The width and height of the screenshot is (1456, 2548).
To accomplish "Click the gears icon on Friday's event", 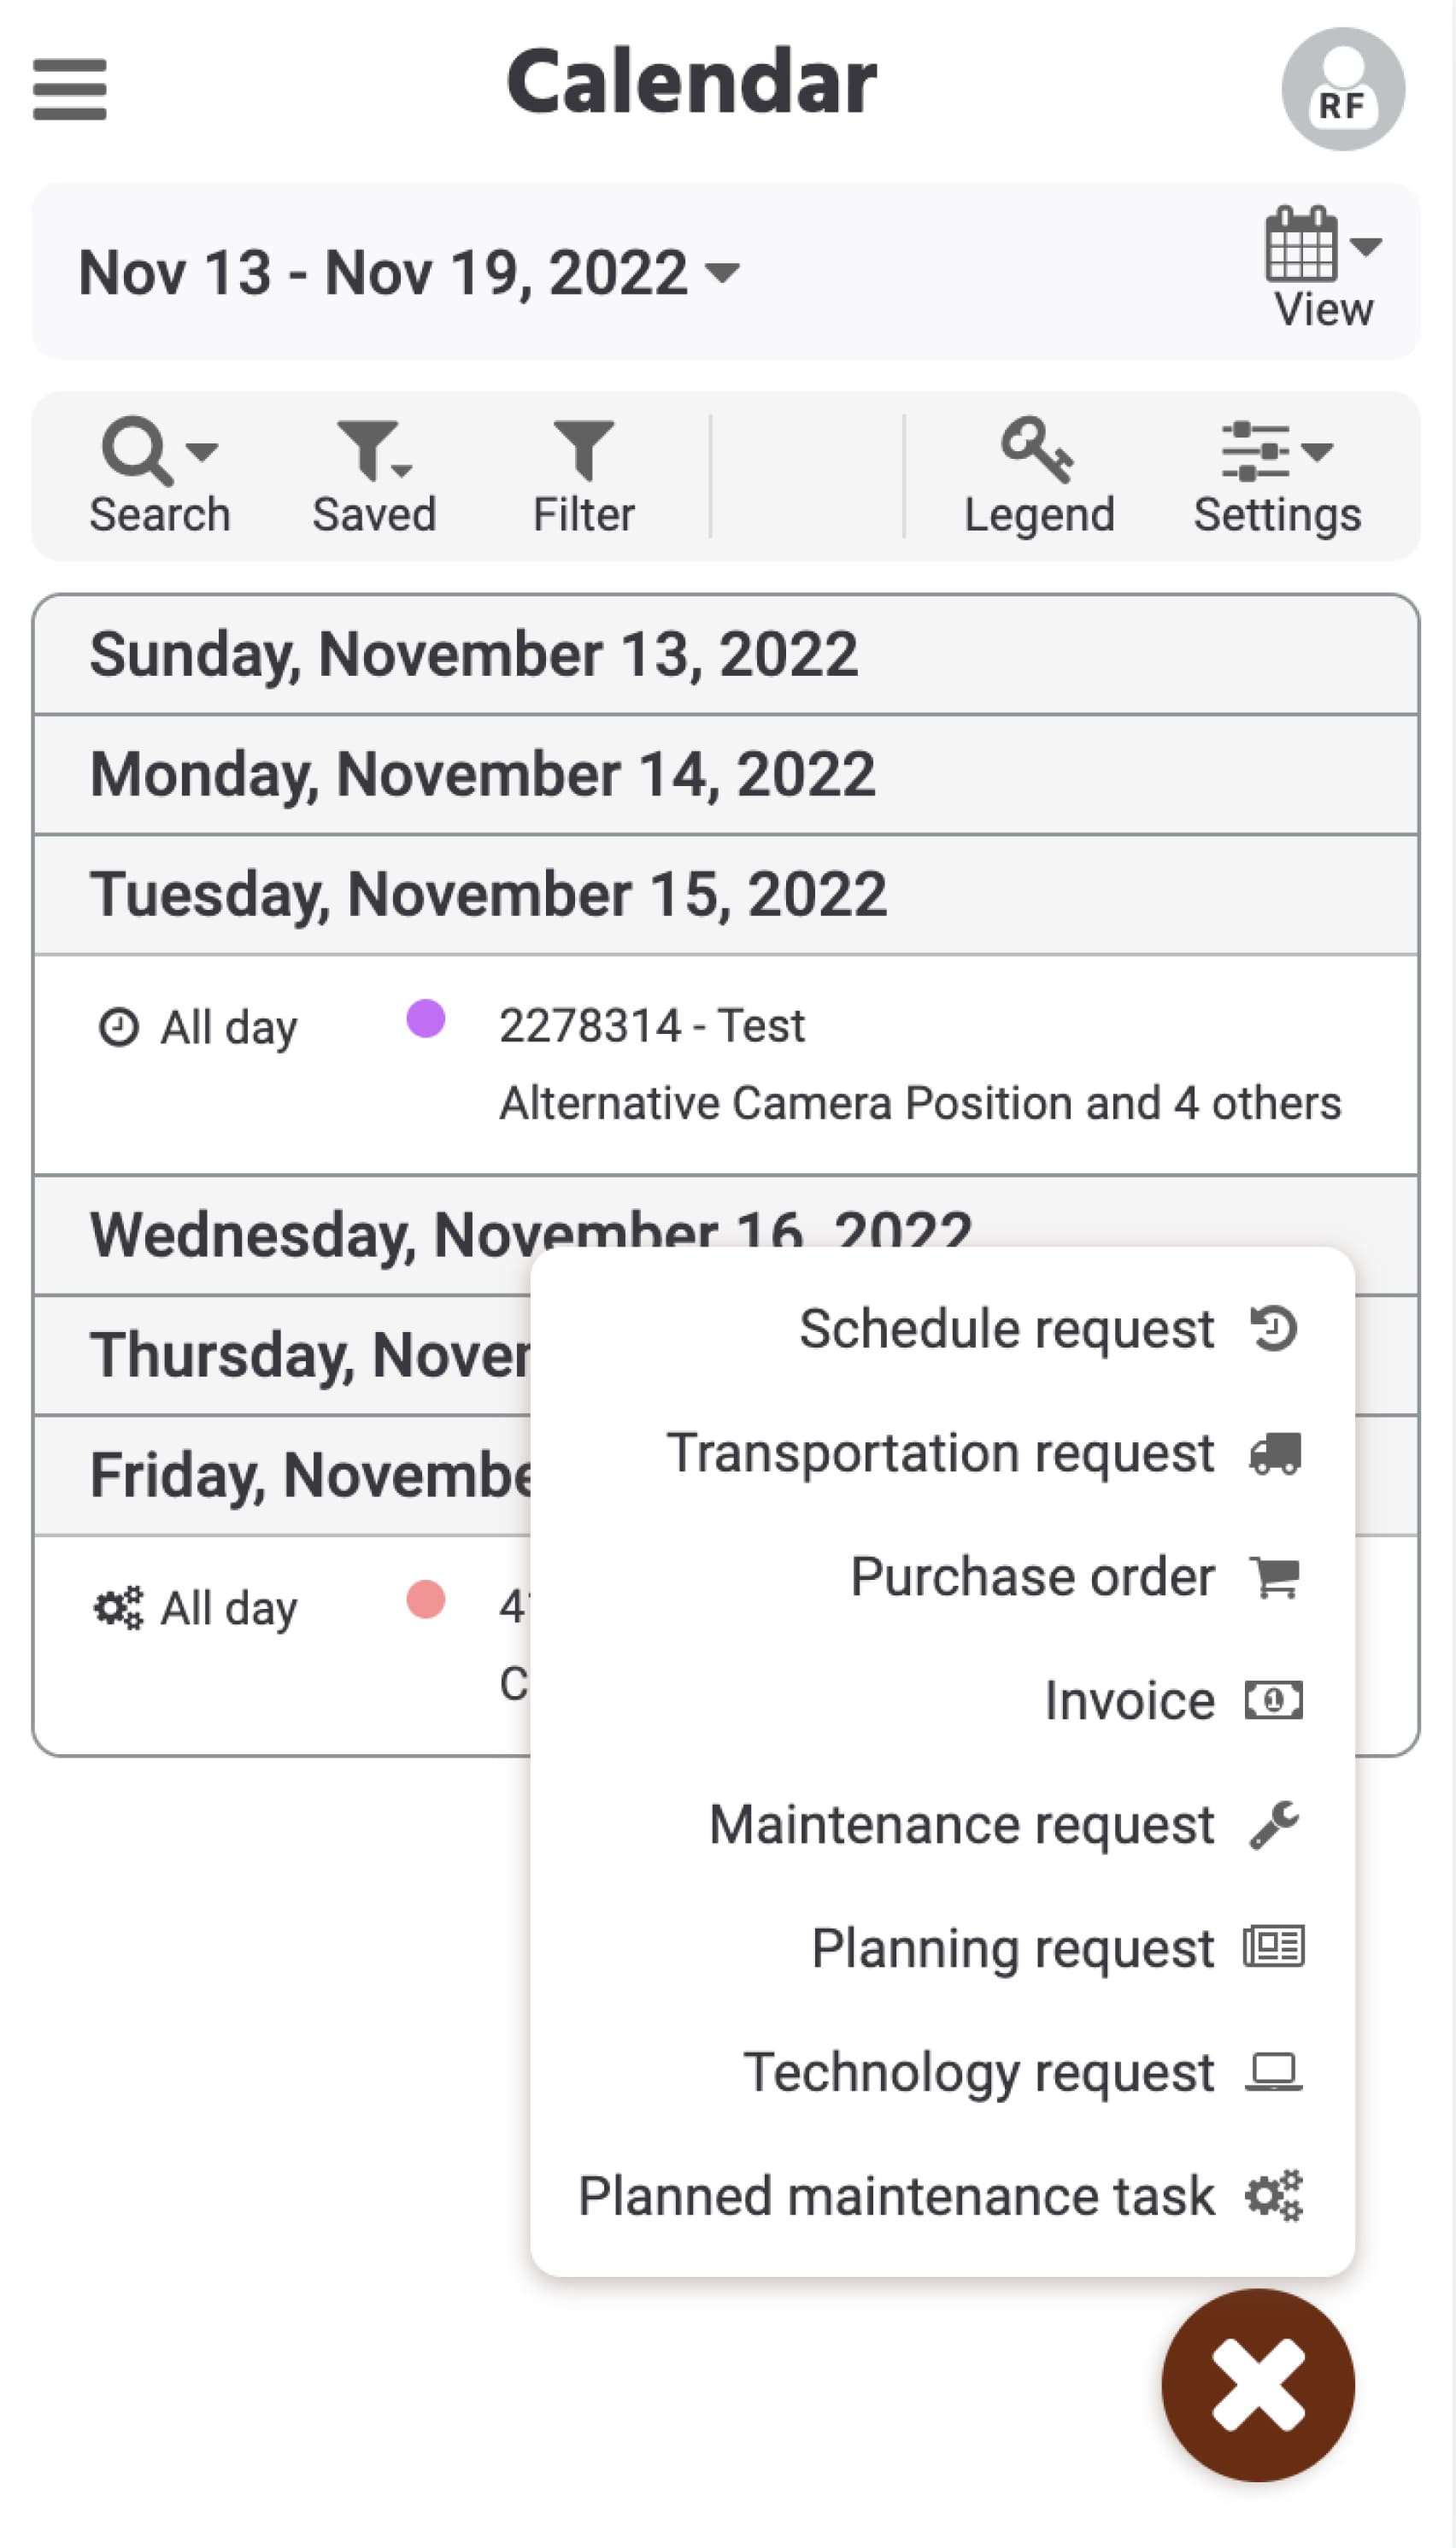I will tap(118, 1607).
